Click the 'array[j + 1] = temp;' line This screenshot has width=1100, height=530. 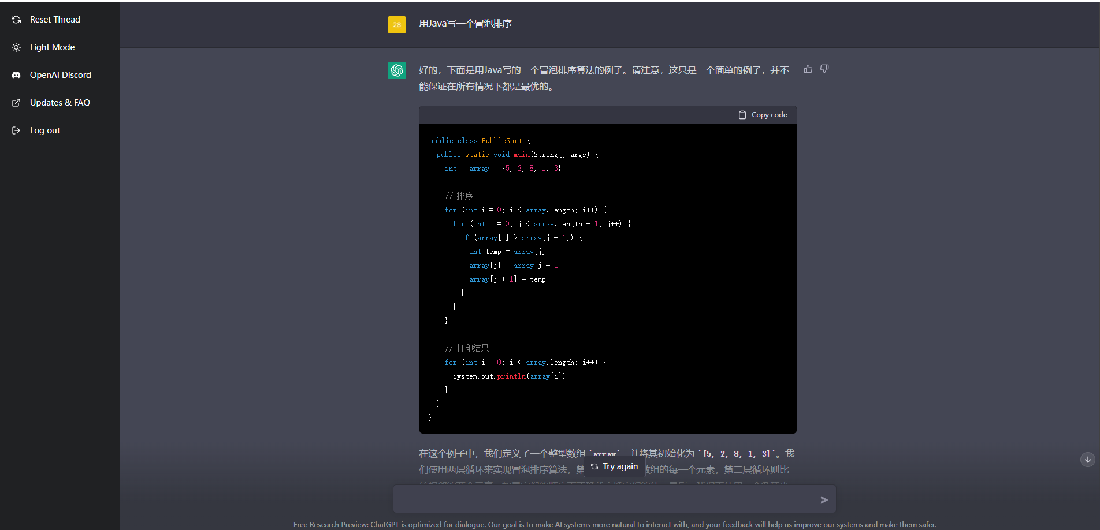tap(509, 279)
